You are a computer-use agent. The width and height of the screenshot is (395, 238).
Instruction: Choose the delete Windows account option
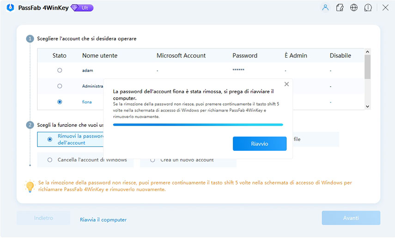[50, 160]
